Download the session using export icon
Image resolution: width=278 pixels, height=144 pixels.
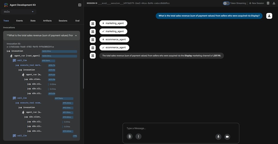coord(274,3)
